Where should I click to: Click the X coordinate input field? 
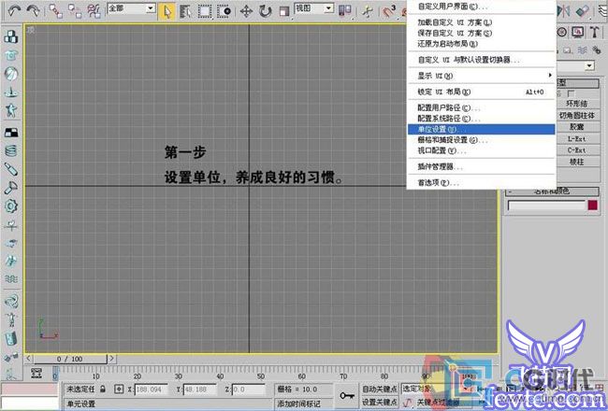pyautogui.click(x=151, y=390)
